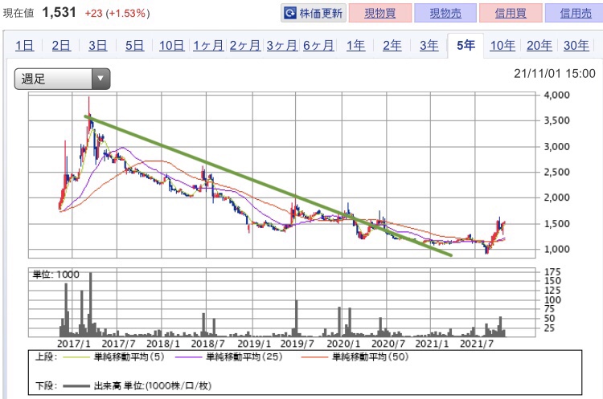603x399 pixels.
Task: Click the dropdown arrow beside 週足
Action: 100,79
